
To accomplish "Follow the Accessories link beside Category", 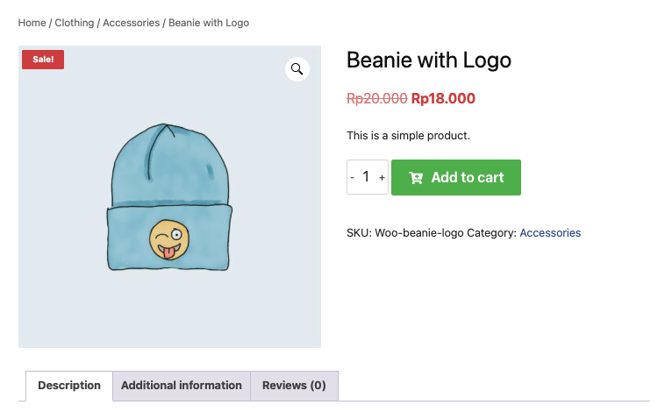I will (550, 233).
